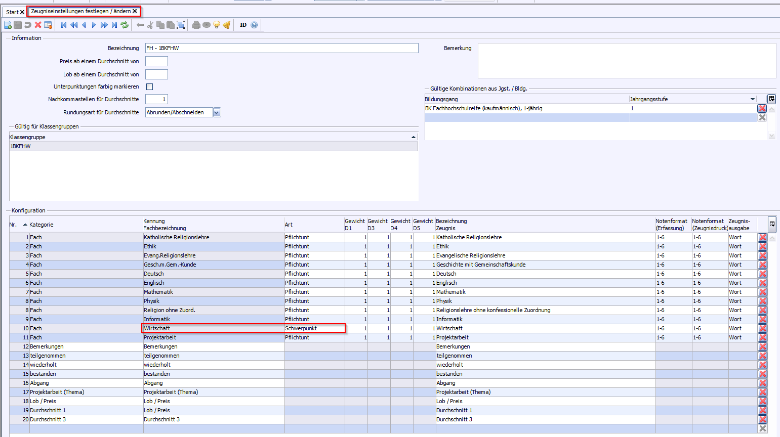Remove the BK Fachhochschulreife combination row
This screenshot has height=437, width=780.
pos(762,108)
